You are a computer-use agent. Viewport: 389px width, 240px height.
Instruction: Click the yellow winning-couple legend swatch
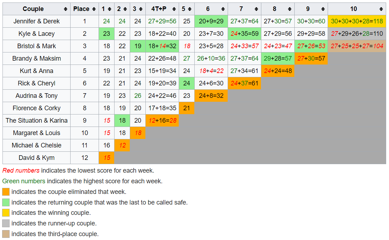[6, 213]
